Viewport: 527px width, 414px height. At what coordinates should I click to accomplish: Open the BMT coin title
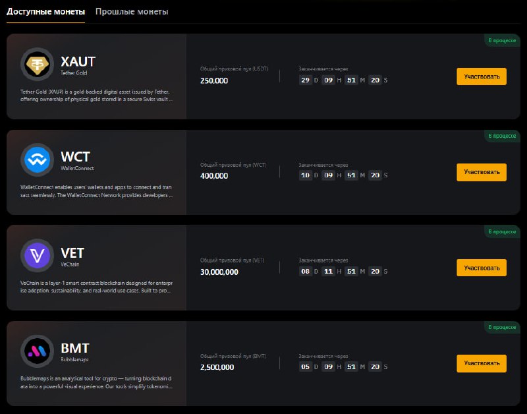tap(75, 348)
